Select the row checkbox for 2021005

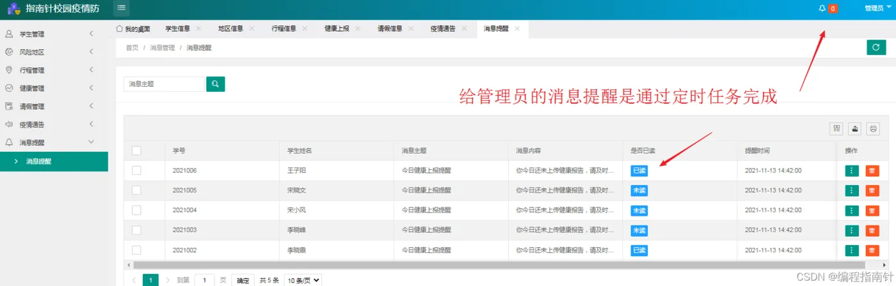(136, 190)
